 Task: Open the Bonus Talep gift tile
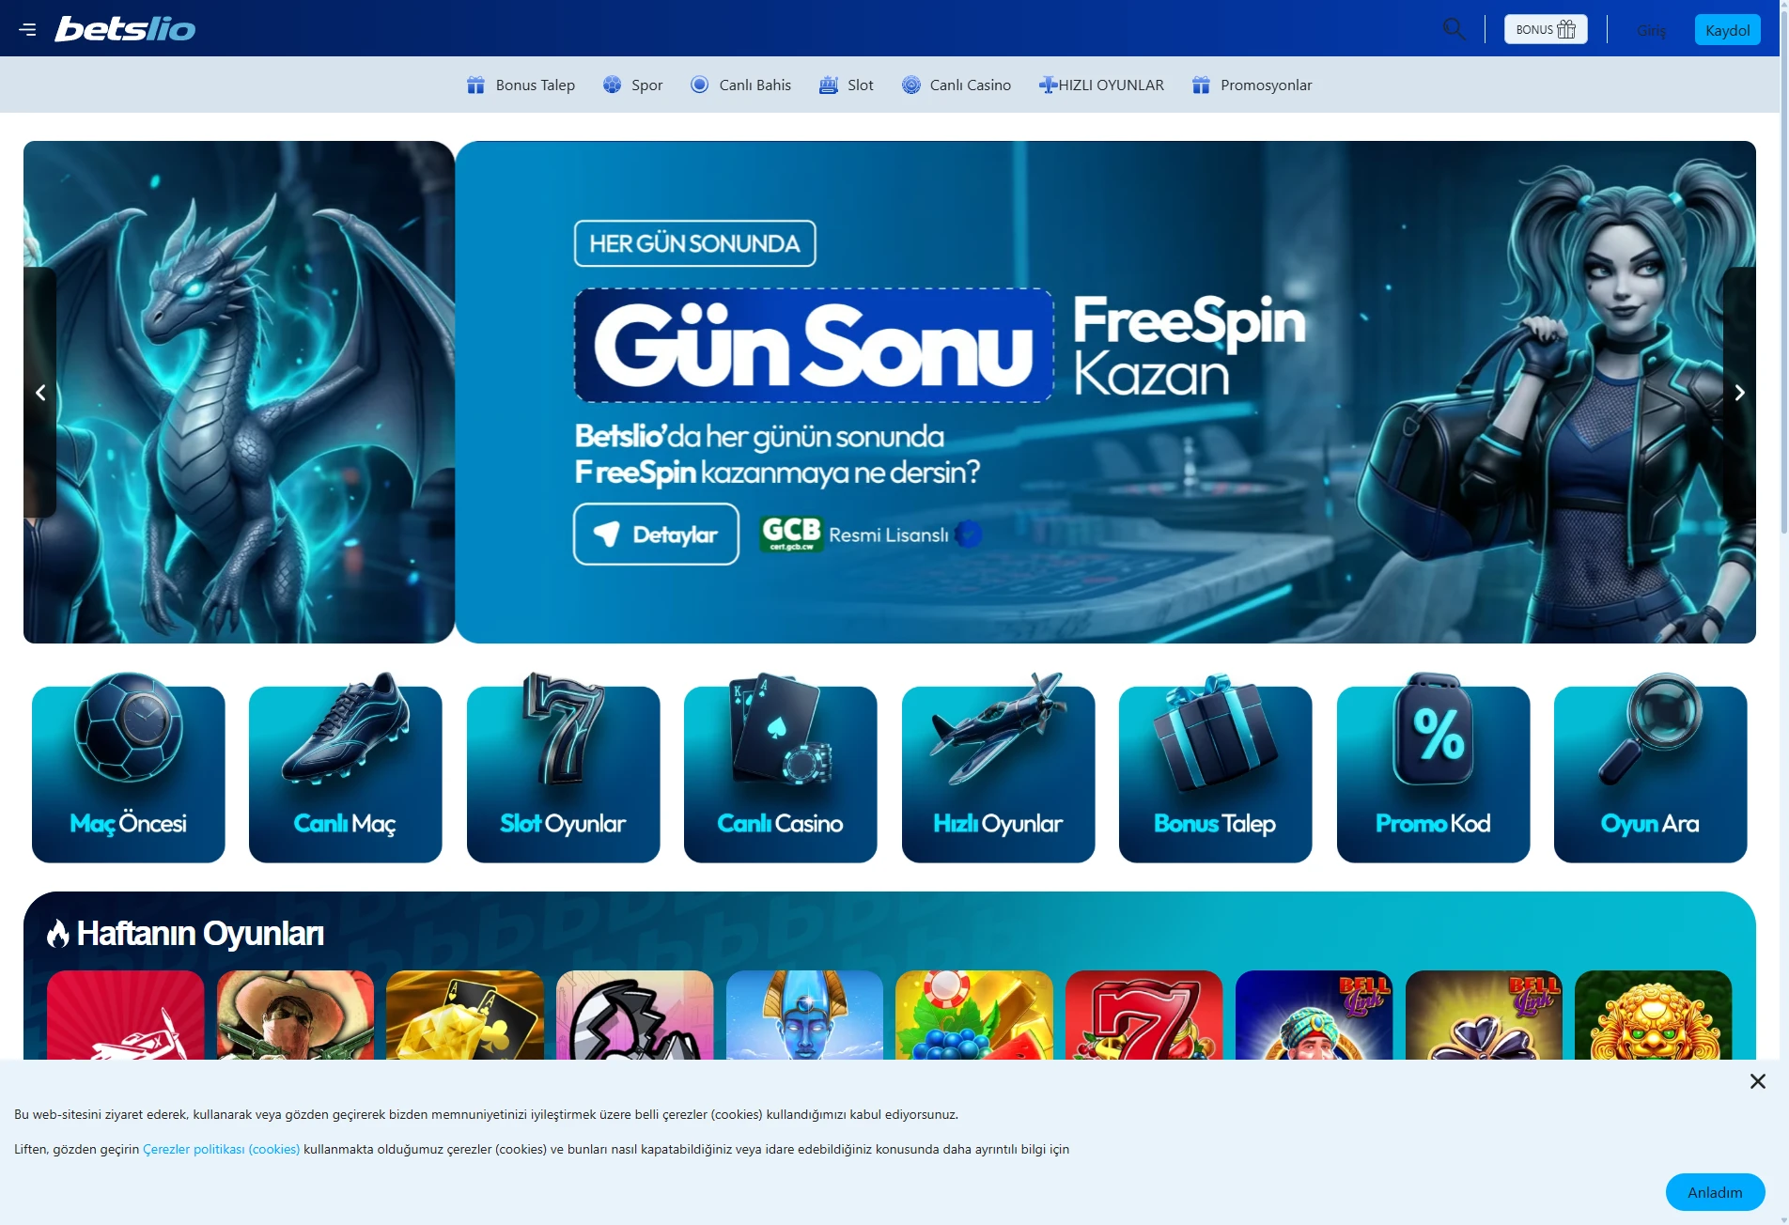click(1216, 768)
